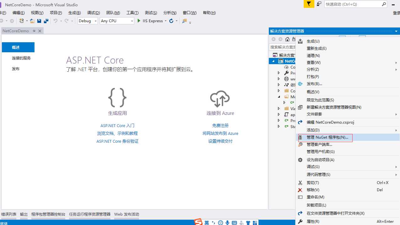Screen dimensions: 400x225
Task: Click the feedback notification funnel icon
Action: click(x=309, y=4)
